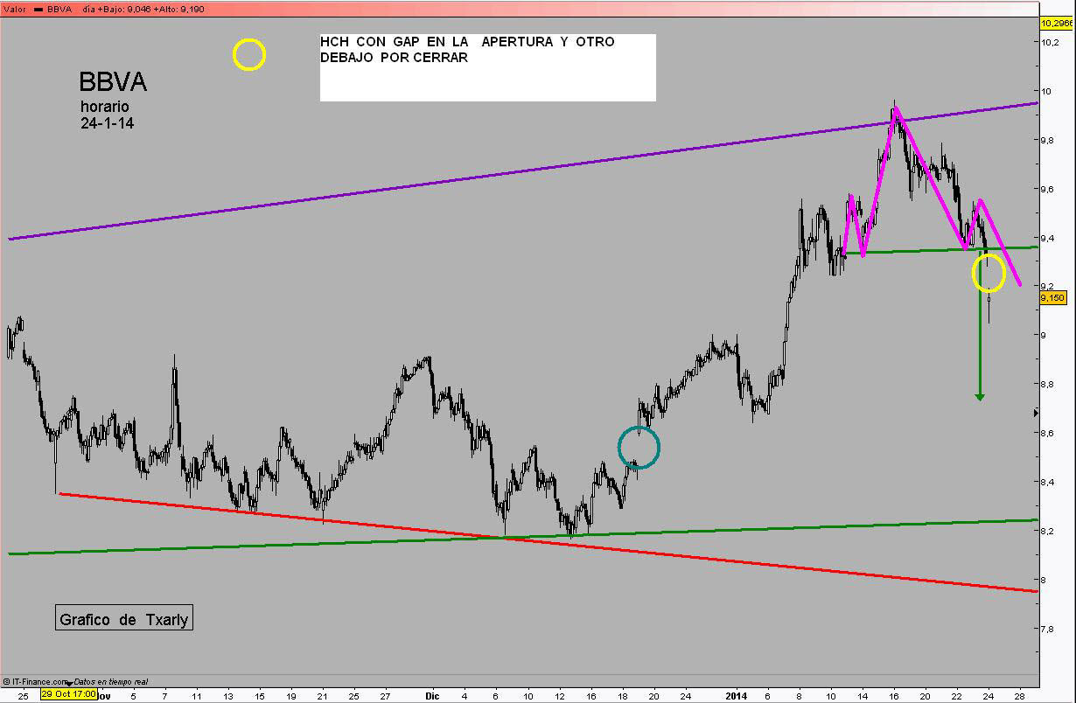Click the 10,2966 price label at top right
The width and height of the screenshot is (1076, 703).
pyautogui.click(x=1057, y=24)
